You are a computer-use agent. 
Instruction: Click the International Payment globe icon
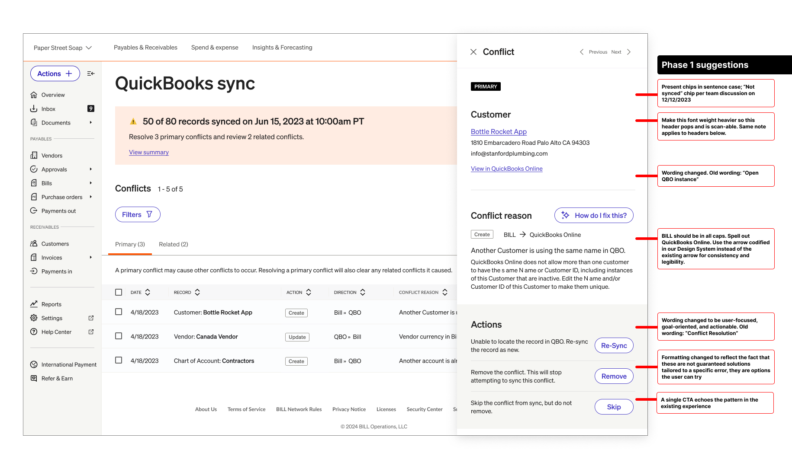[34, 364]
